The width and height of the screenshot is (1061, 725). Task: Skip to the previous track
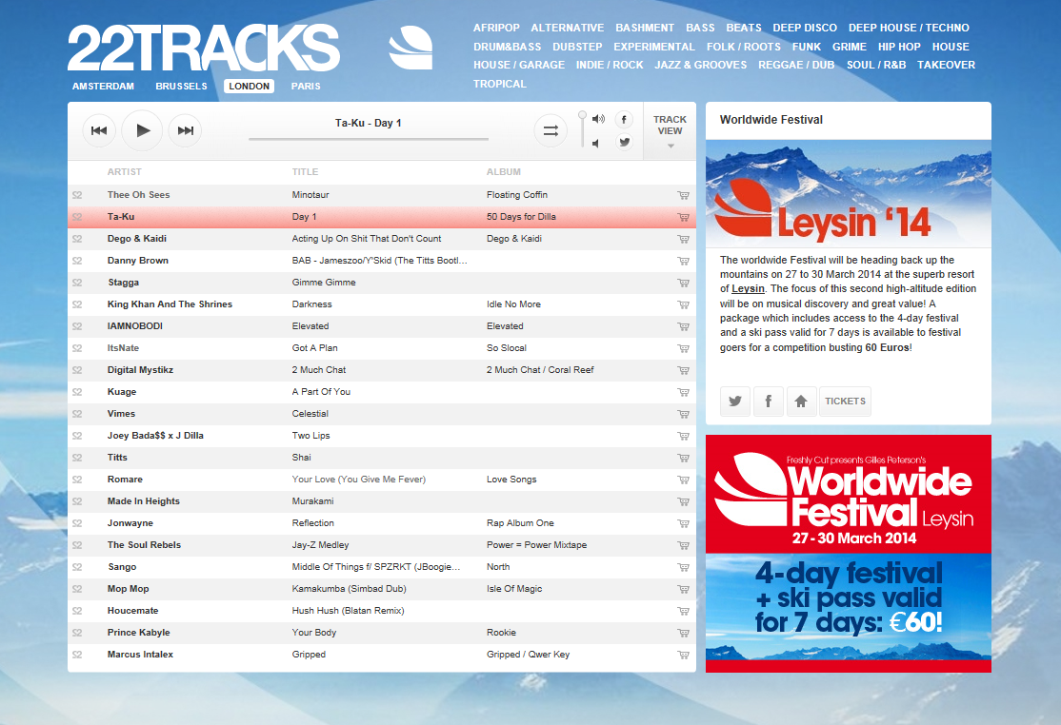(99, 130)
